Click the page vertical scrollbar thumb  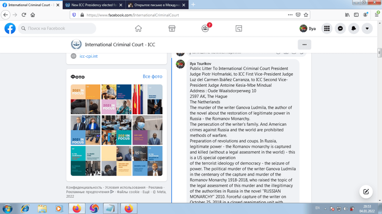[x=379, y=52]
